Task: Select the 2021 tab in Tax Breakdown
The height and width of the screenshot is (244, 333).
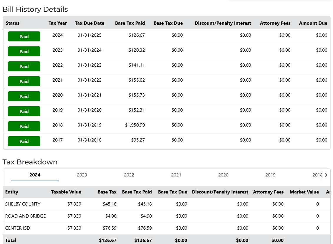Action: pos(176,175)
